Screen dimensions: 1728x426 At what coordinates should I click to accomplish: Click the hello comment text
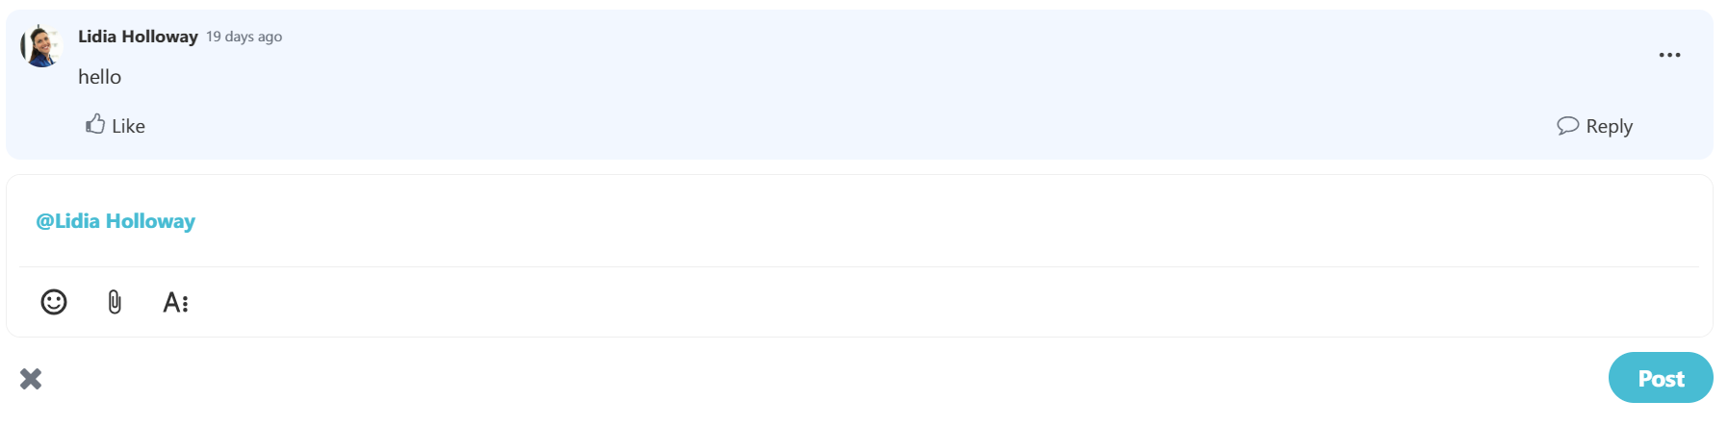[99, 77]
